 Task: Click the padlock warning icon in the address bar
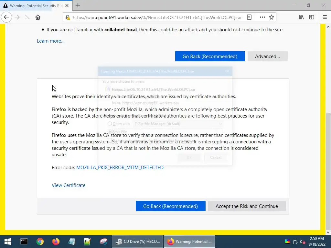tap(68, 17)
